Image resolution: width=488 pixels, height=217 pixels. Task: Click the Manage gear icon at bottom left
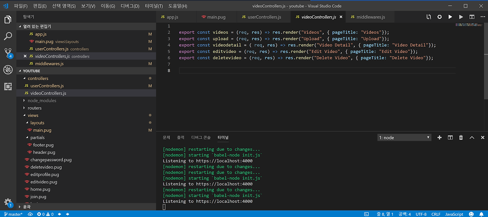pos(8,202)
